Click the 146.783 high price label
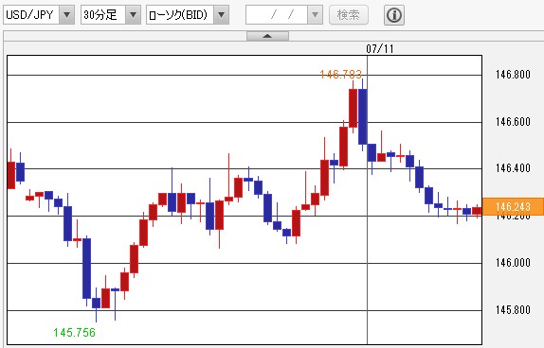 340,74
